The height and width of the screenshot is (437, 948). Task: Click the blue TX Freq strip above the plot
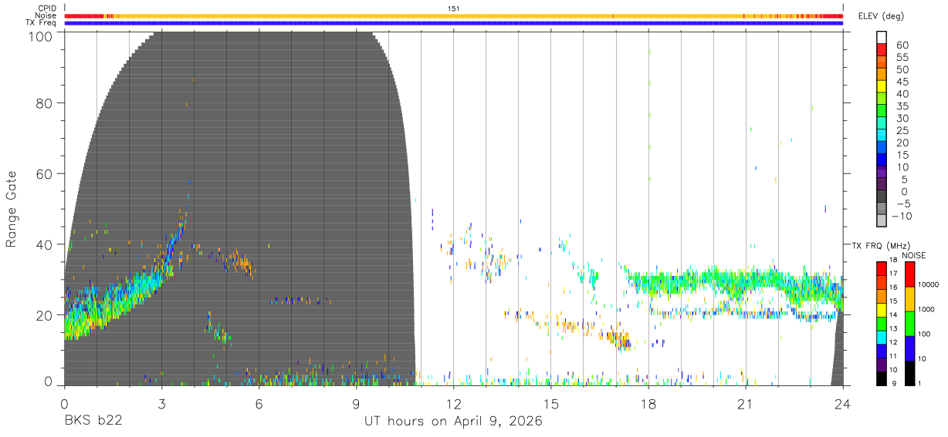454,23
